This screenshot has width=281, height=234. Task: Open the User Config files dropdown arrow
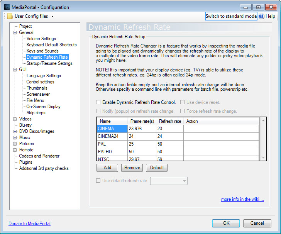52,17
